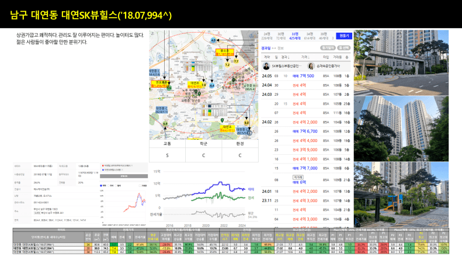Open the apartment entrance gate photo
The height and width of the screenshot is (260, 462).
coord(401,63)
